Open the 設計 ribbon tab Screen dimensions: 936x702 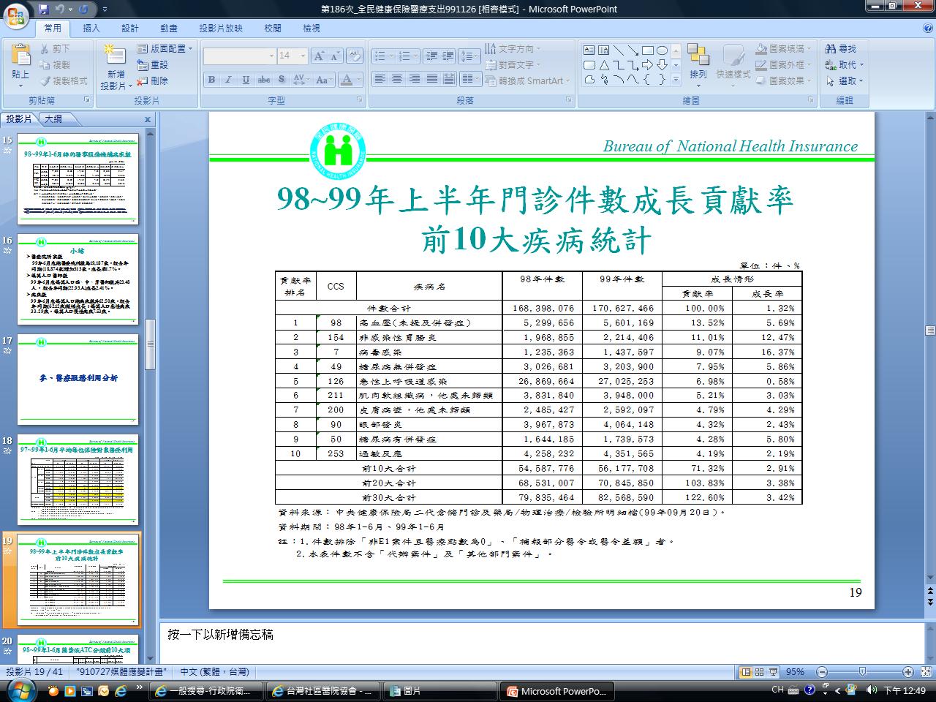click(130, 28)
